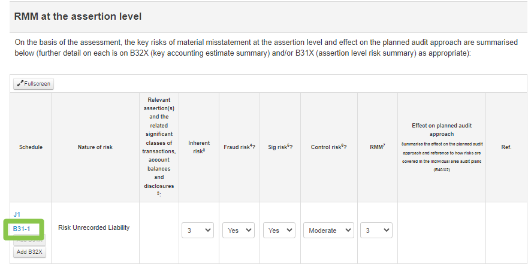
Task: Expand the RMM dropdown showing 3
Action: click(x=376, y=230)
